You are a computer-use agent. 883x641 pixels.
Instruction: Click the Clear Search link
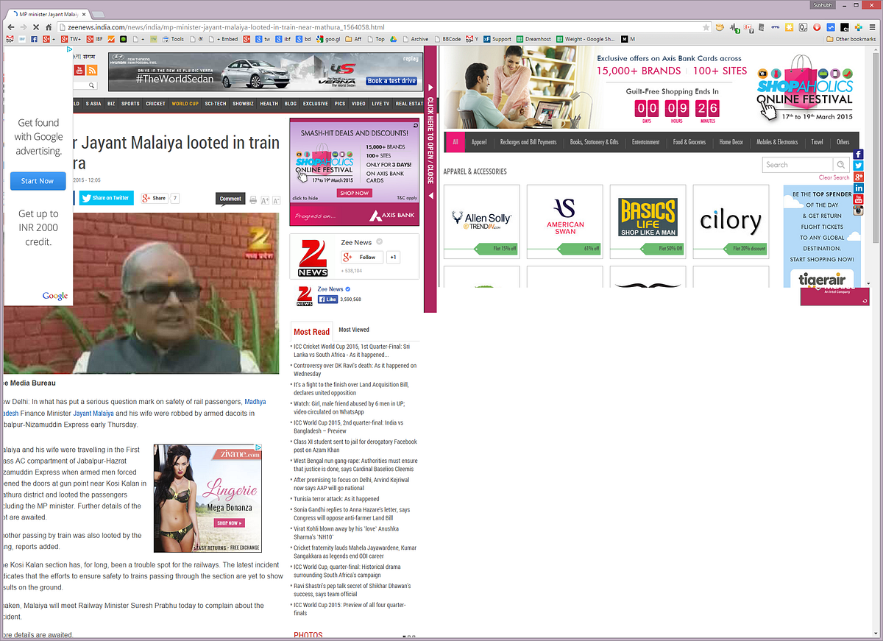click(834, 177)
